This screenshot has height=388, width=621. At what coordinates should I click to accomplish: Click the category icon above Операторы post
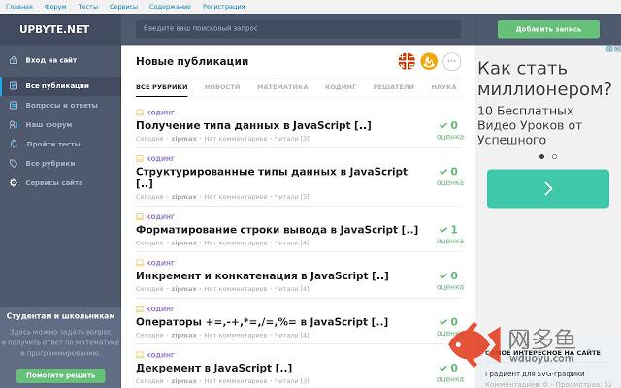[140, 308]
